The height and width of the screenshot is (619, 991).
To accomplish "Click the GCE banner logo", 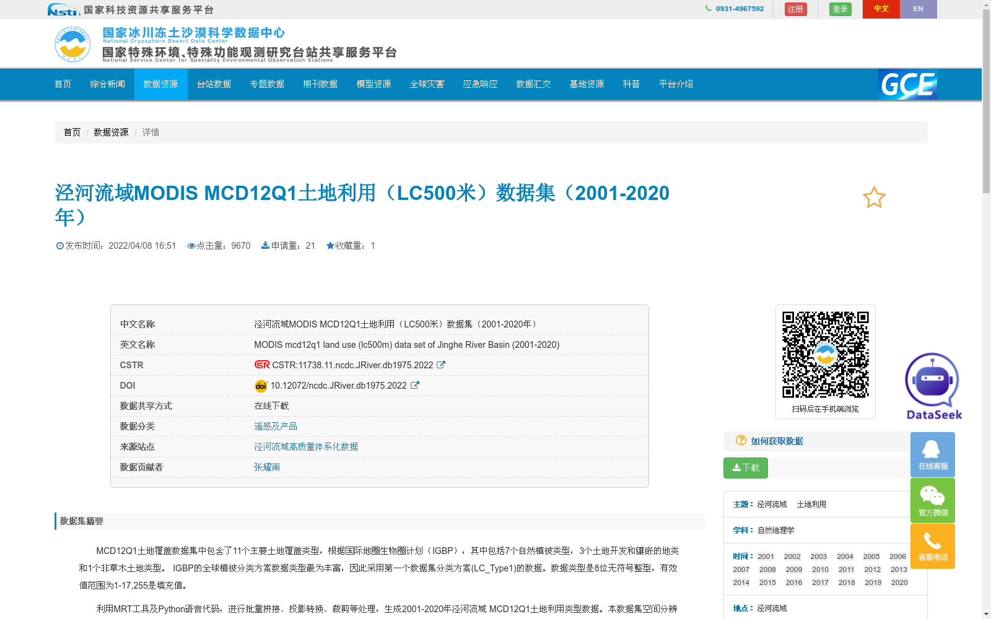I will tap(907, 84).
